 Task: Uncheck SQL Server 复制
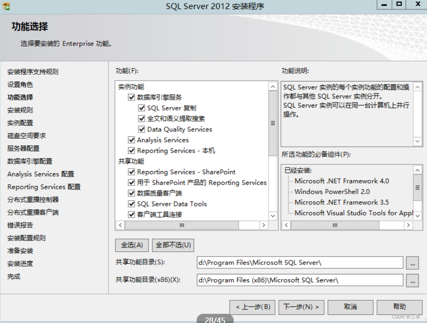(142, 108)
